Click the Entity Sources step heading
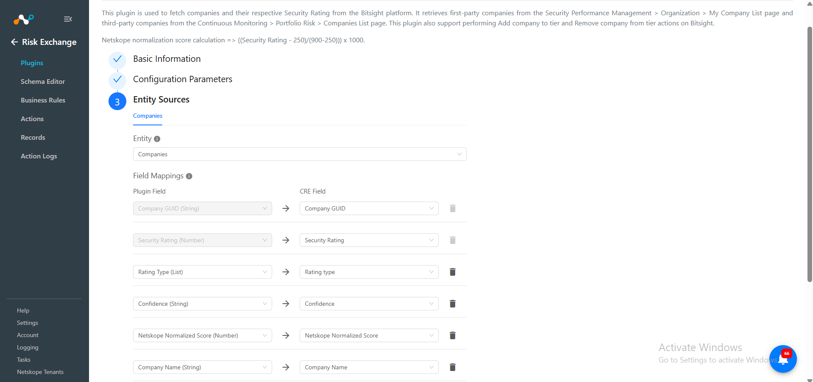813x382 pixels. pyautogui.click(x=161, y=100)
